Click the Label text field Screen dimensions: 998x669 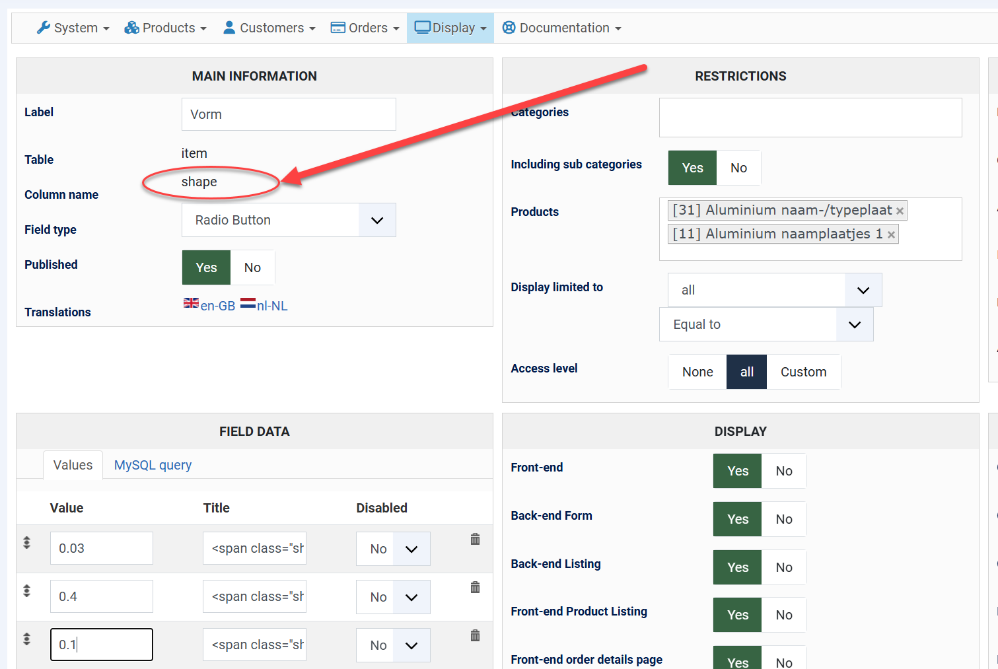pyautogui.click(x=289, y=114)
